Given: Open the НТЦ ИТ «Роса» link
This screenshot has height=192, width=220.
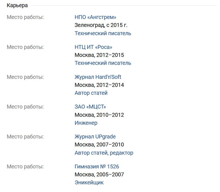Looking at the screenshot, I should tap(93, 47).
